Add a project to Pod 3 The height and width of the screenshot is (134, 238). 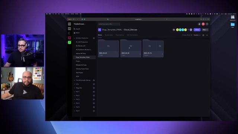[x=94, y=99]
